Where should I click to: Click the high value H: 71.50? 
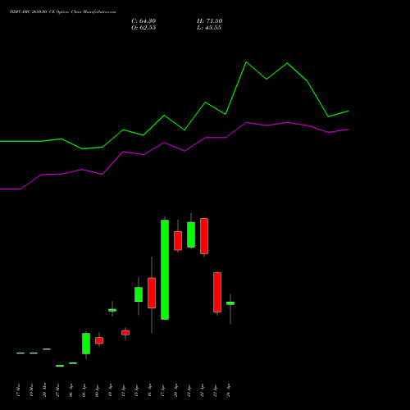tap(209, 21)
